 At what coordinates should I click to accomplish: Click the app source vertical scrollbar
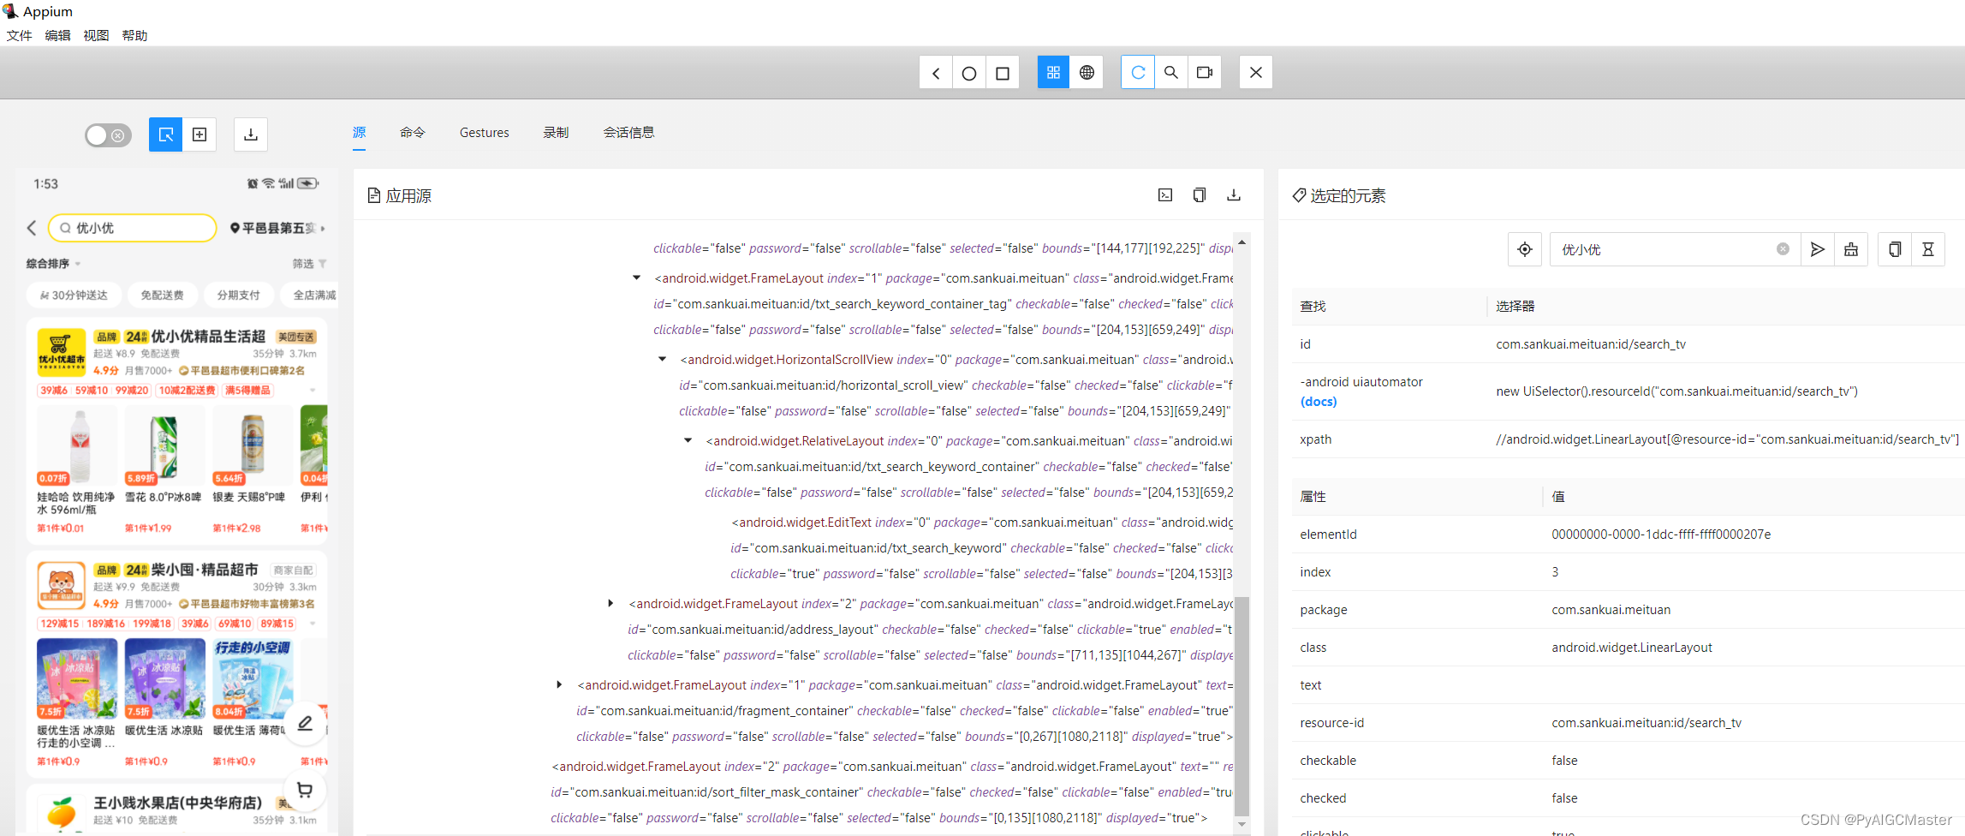[x=1242, y=706]
